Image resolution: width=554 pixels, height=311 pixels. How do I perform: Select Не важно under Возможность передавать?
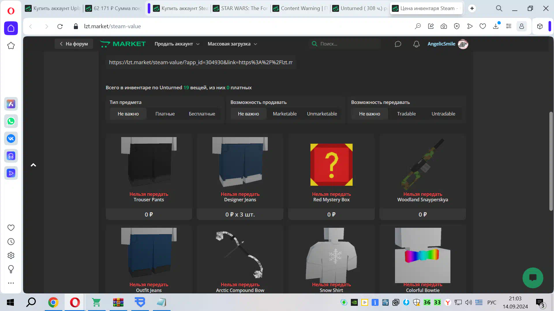tap(370, 114)
